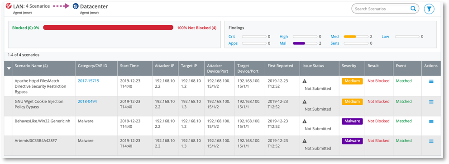Click the 1-4 of 4 scenarios count

tap(24, 55)
